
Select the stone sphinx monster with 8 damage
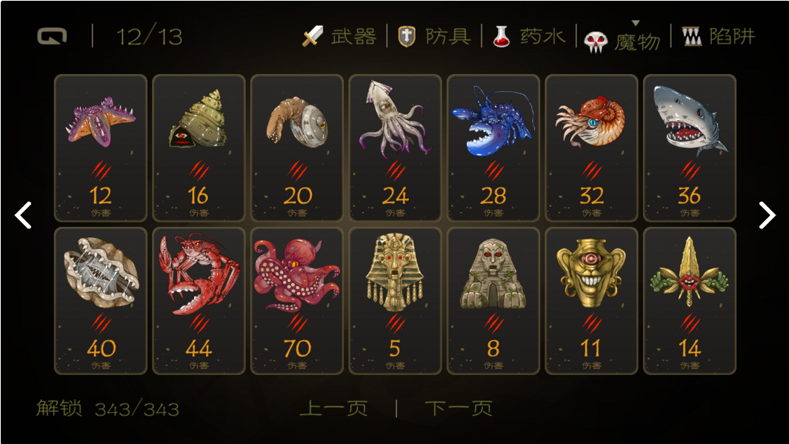pos(493,300)
